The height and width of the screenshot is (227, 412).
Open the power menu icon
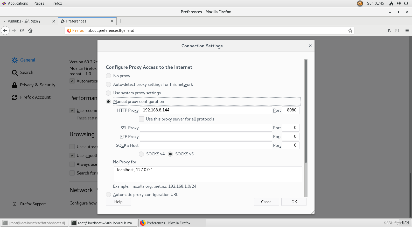(x=406, y=3)
